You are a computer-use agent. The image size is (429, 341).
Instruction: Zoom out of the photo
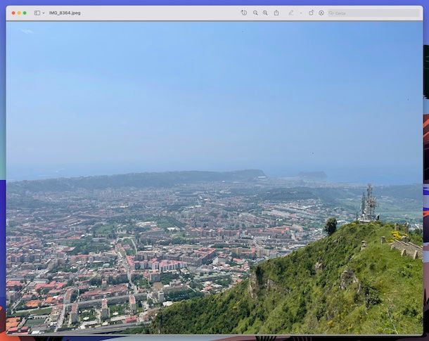(255, 13)
